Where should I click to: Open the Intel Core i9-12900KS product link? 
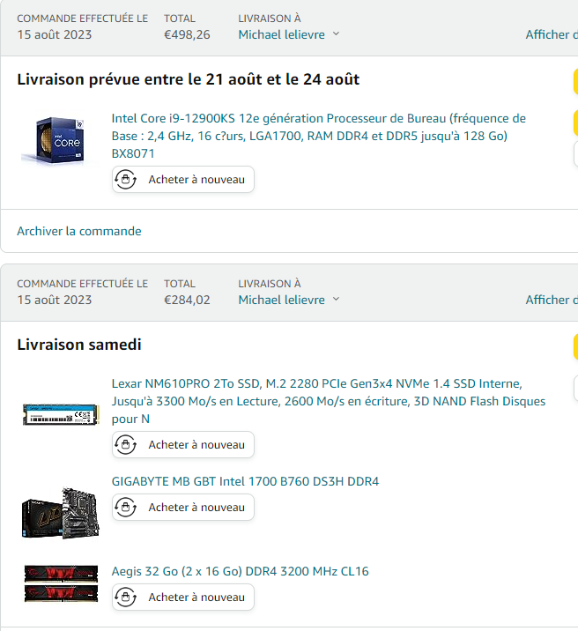(x=319, y=136)
